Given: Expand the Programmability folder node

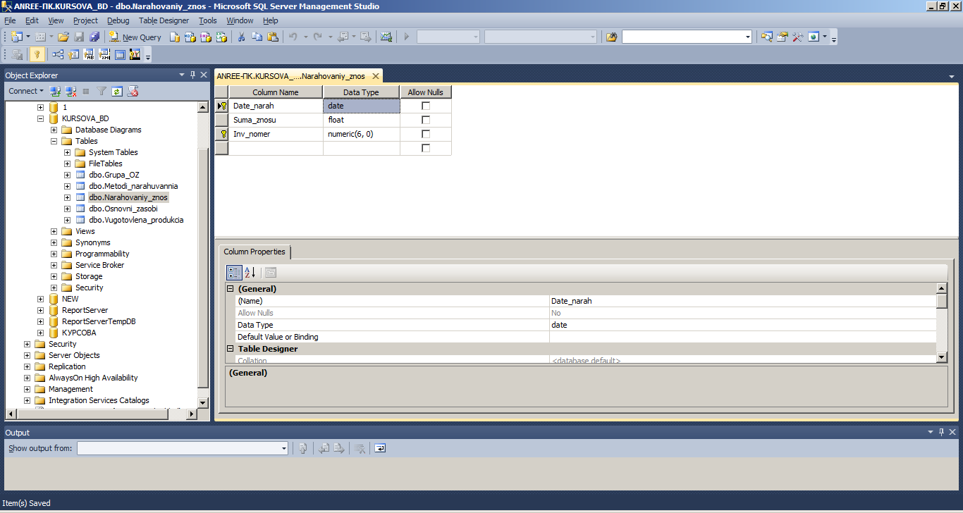Looking at the screenshot, I should point(54,254).
